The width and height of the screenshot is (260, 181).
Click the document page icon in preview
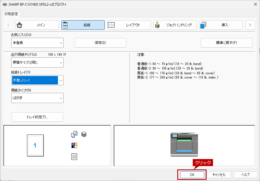pos(74,157)
